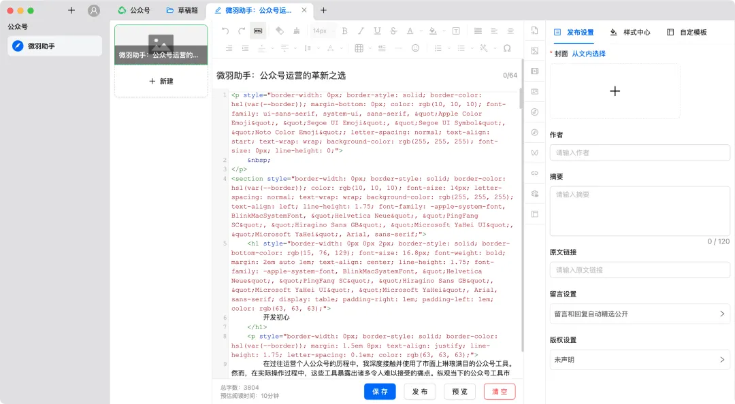Undo the last edit

pos(225,31)
